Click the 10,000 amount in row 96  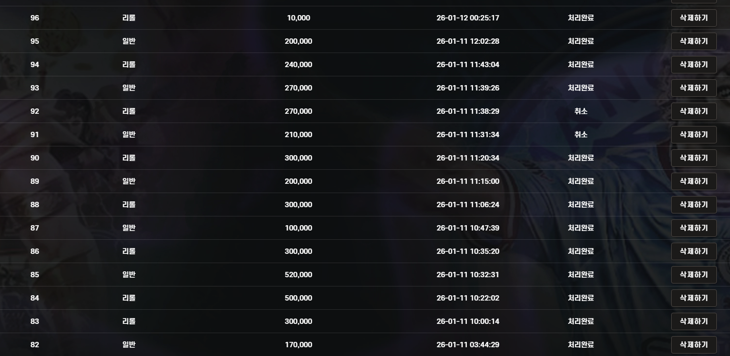[x=298, y=18]
